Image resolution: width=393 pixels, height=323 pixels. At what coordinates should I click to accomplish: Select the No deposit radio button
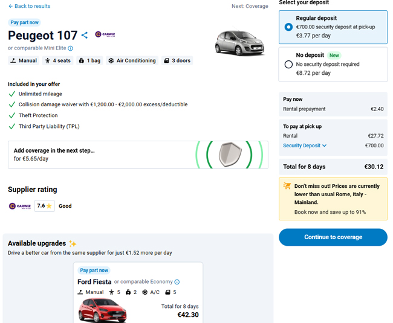click(x=288, y=65)
